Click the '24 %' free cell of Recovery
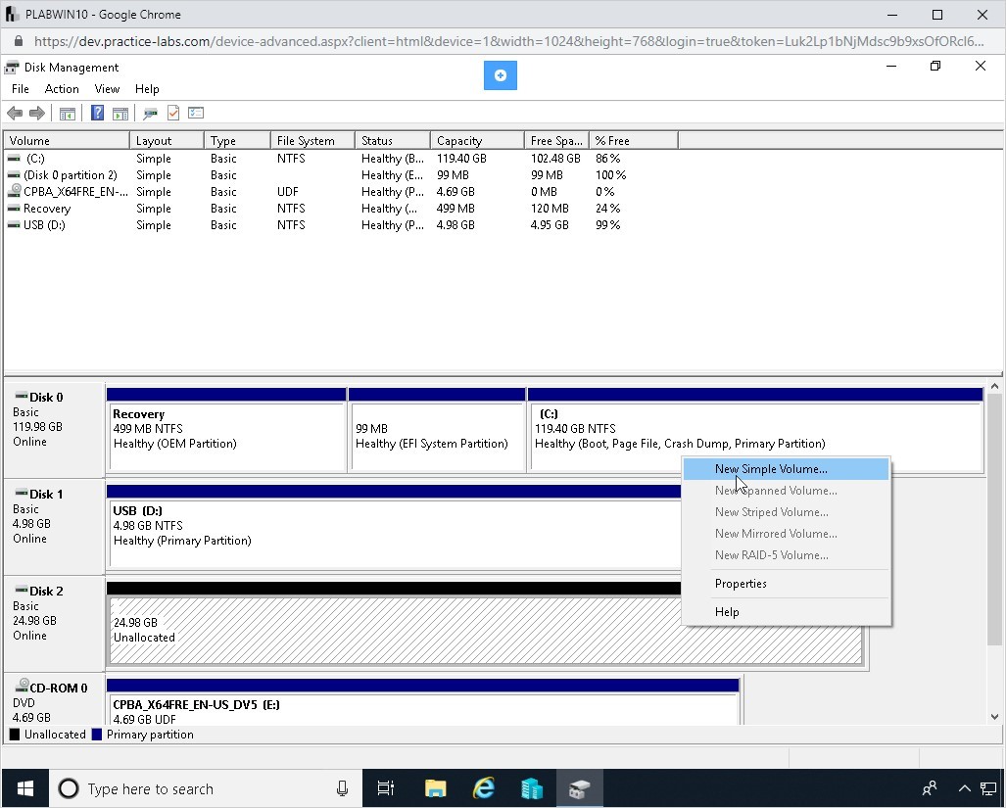The width and height of the screenshot is (1006, 808). tap(607, 209)
